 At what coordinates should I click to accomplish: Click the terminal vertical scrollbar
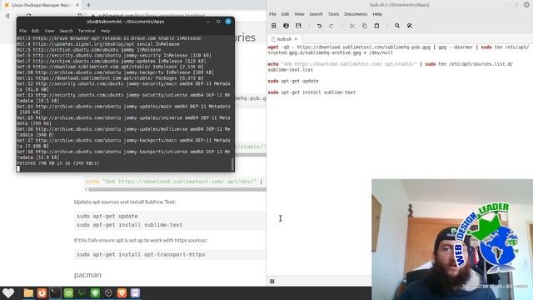(x=232, y=164)
